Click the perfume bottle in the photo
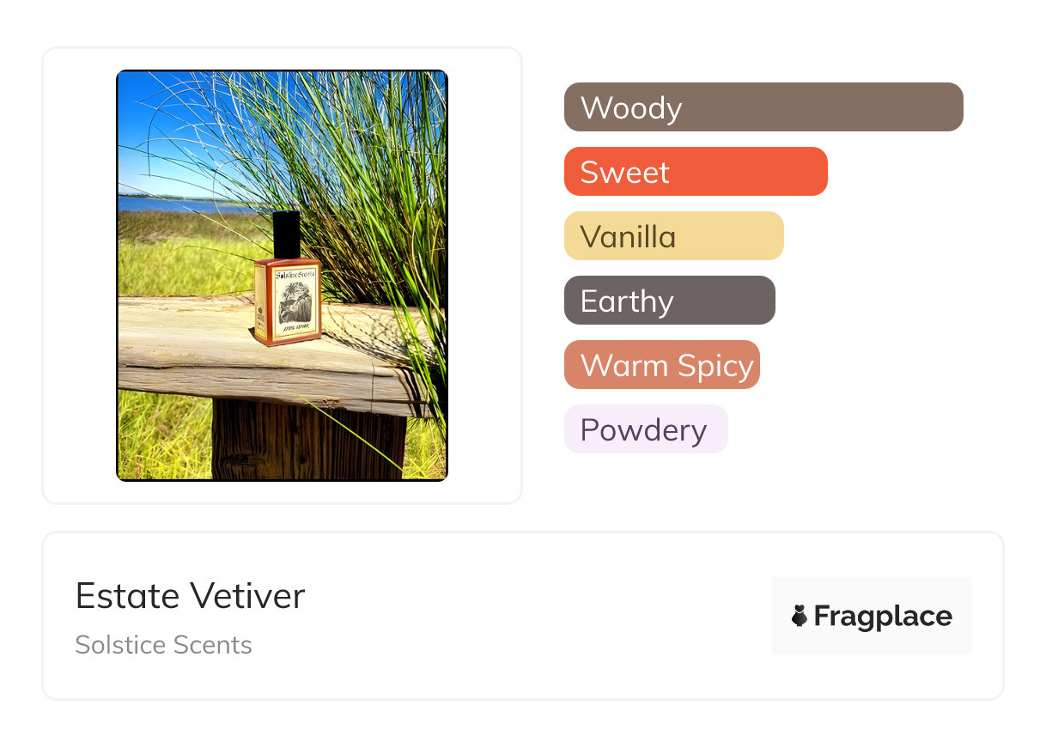 pyautogui.click(x=288, y=301)
